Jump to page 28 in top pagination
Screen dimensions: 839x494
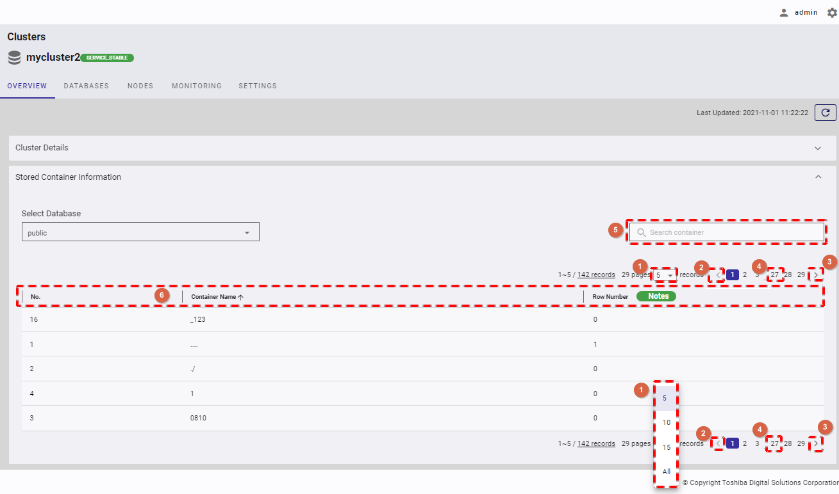(788, 275)
